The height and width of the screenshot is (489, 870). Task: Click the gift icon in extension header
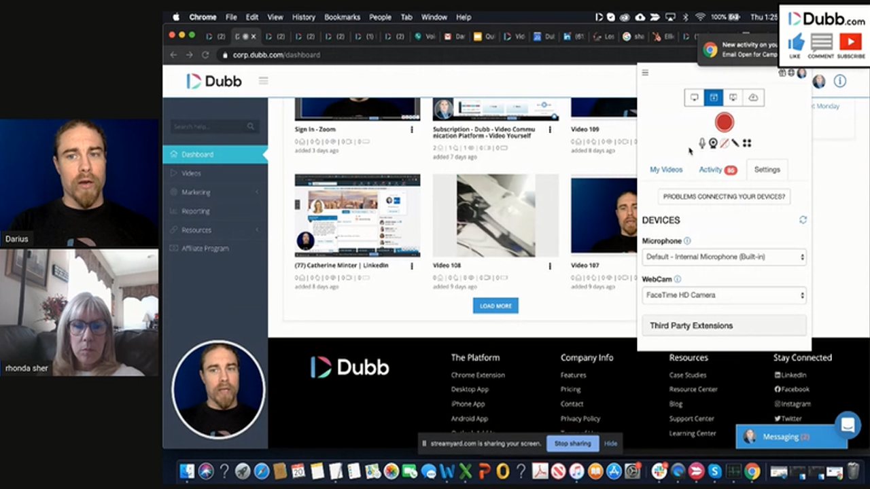[x=782, y=73]
